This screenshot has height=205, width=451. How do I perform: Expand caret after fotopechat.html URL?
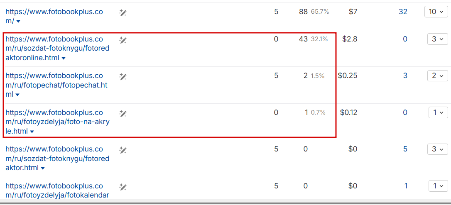click(x=18, y=95)
